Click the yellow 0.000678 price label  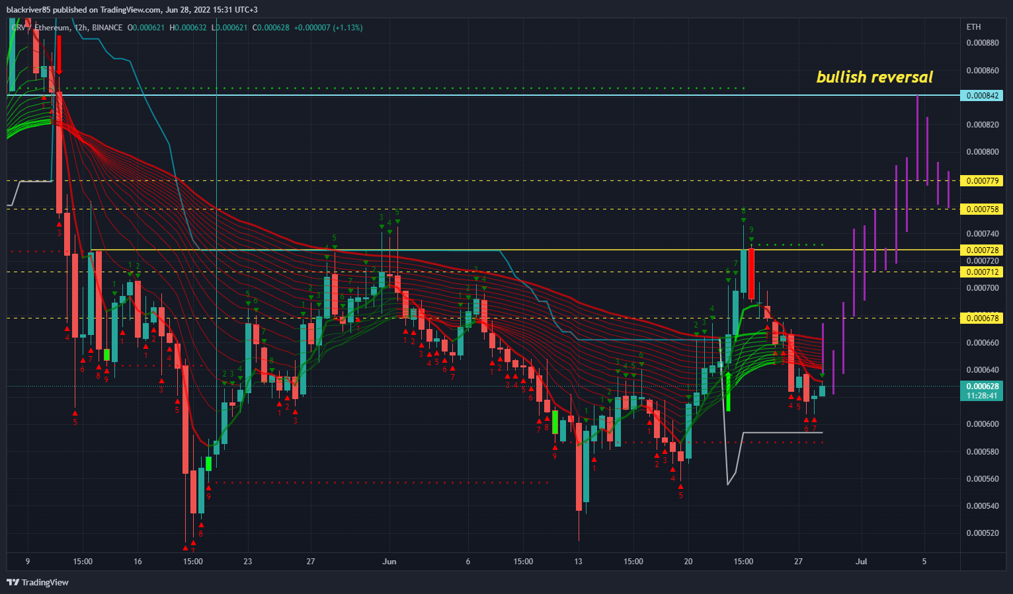point(982,318)
